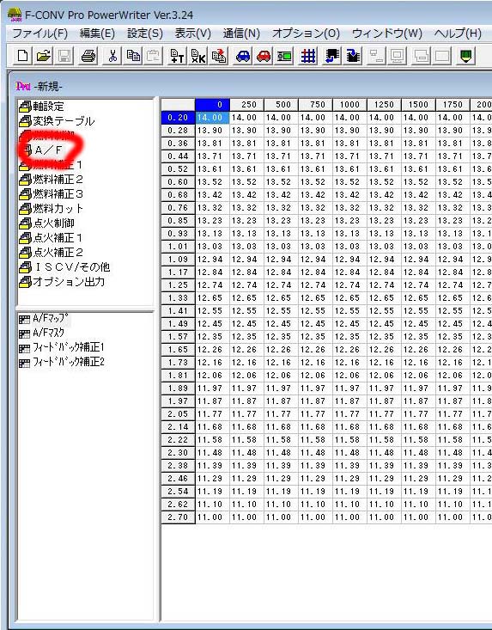492x630 pixels.
Task: Select A/Fマスク in lower list
Action: point(41,333)
